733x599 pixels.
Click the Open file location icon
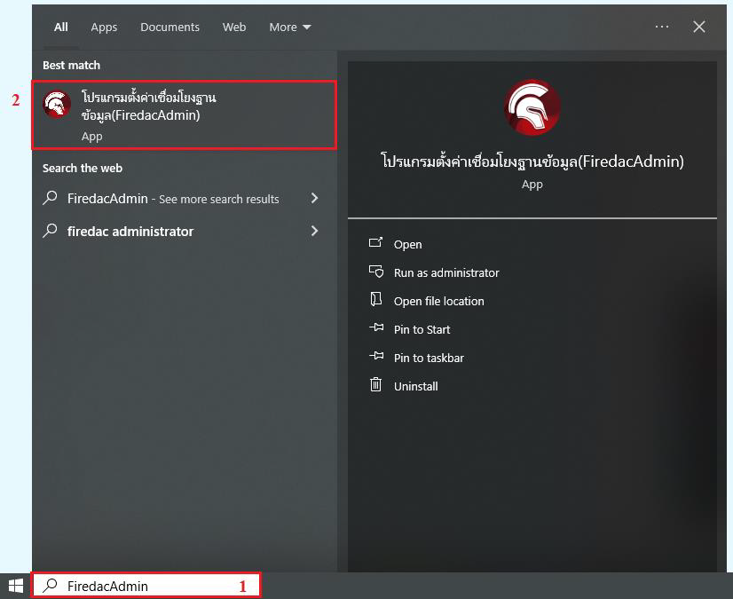(376, 301)
